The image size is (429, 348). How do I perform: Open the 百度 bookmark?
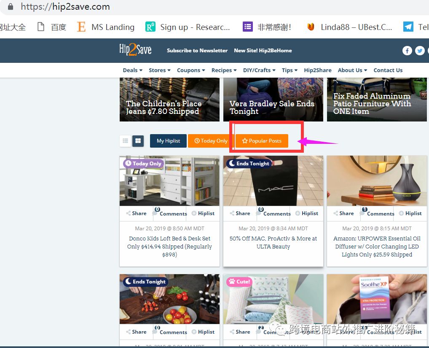(52, 27)
